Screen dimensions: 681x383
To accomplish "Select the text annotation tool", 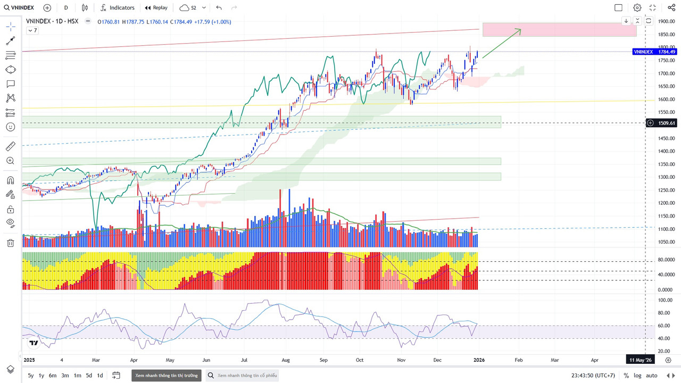I will pos(11,84).
